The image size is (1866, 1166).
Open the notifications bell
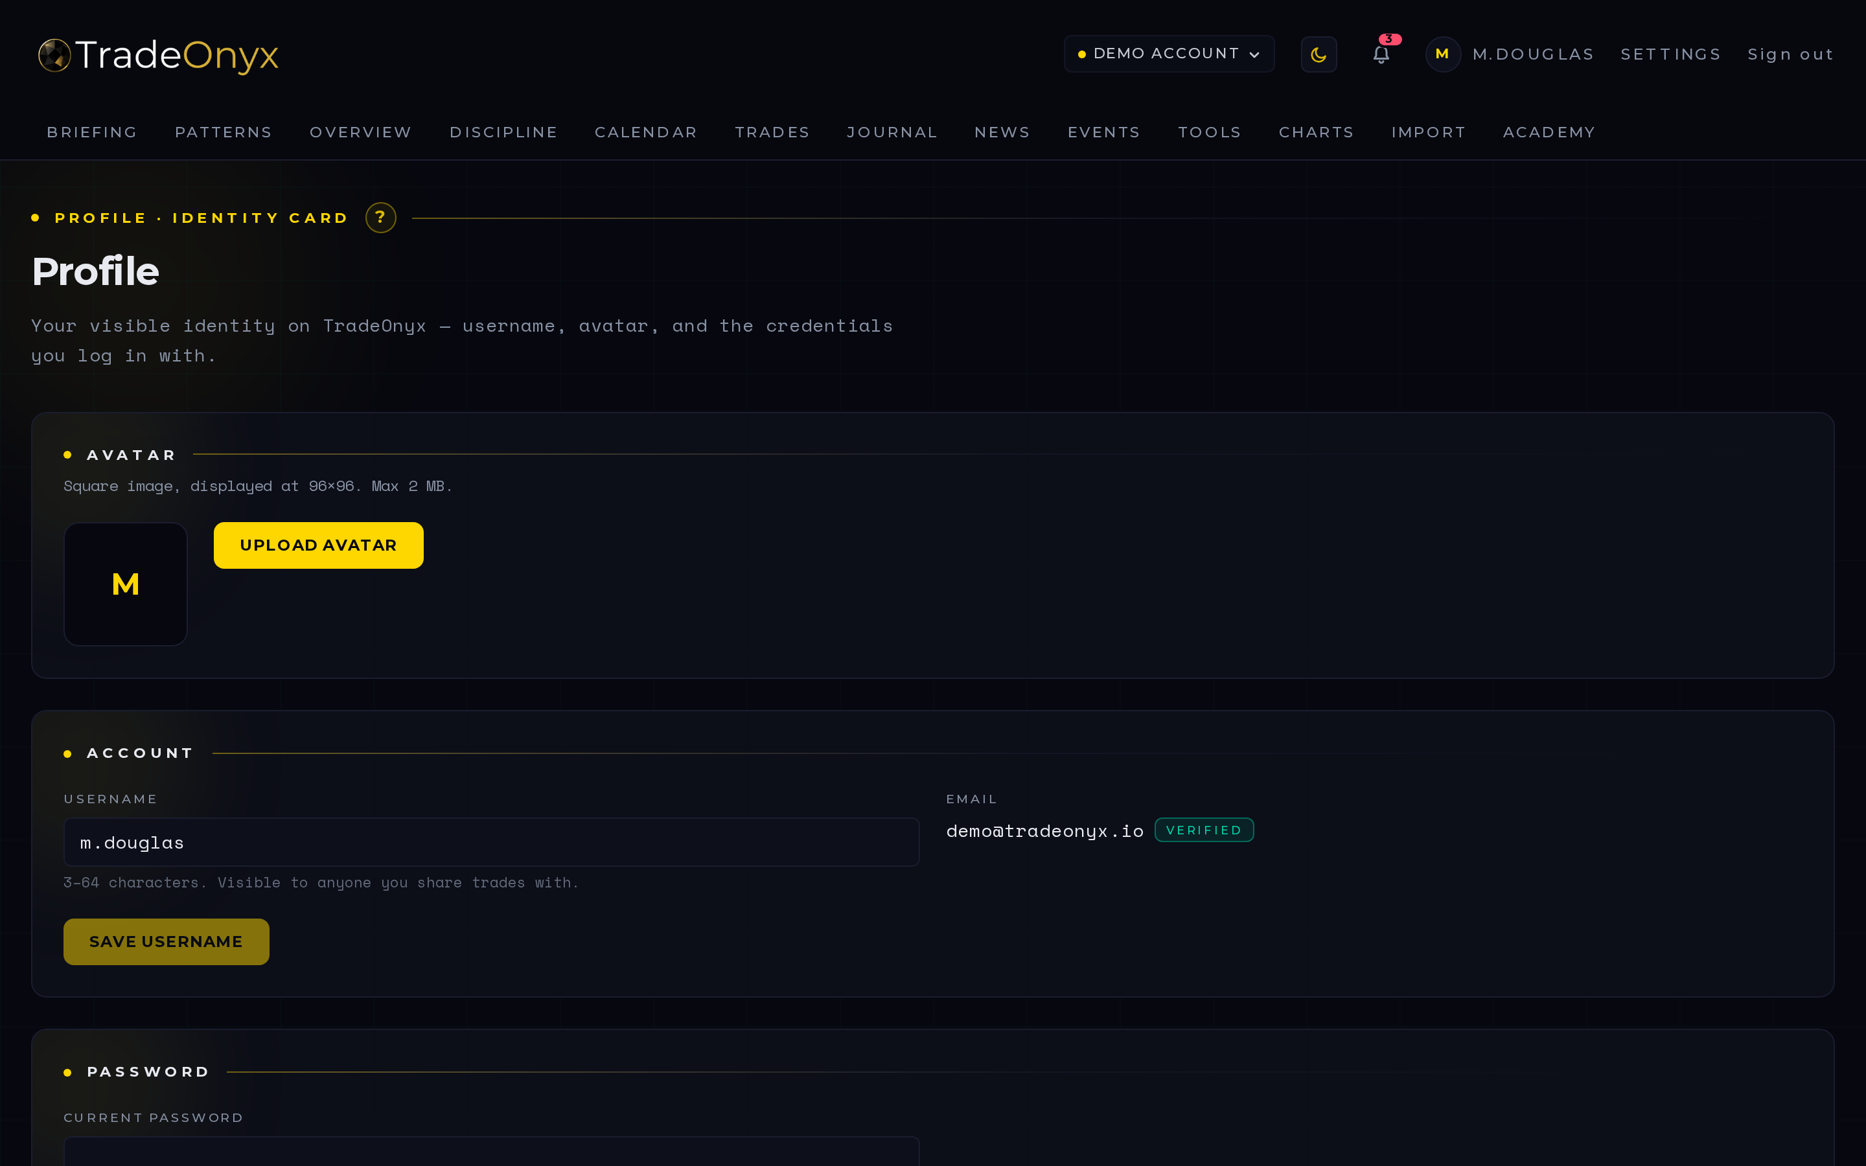click(1381, 55)
